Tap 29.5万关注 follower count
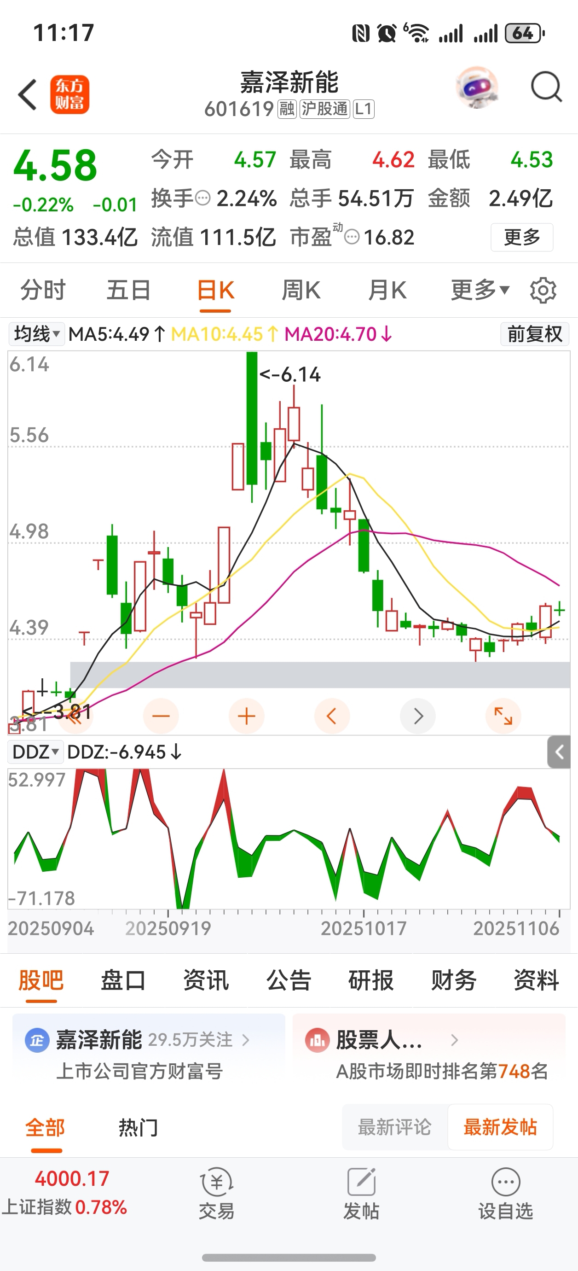The image size is (578, 1271). 190,1040
